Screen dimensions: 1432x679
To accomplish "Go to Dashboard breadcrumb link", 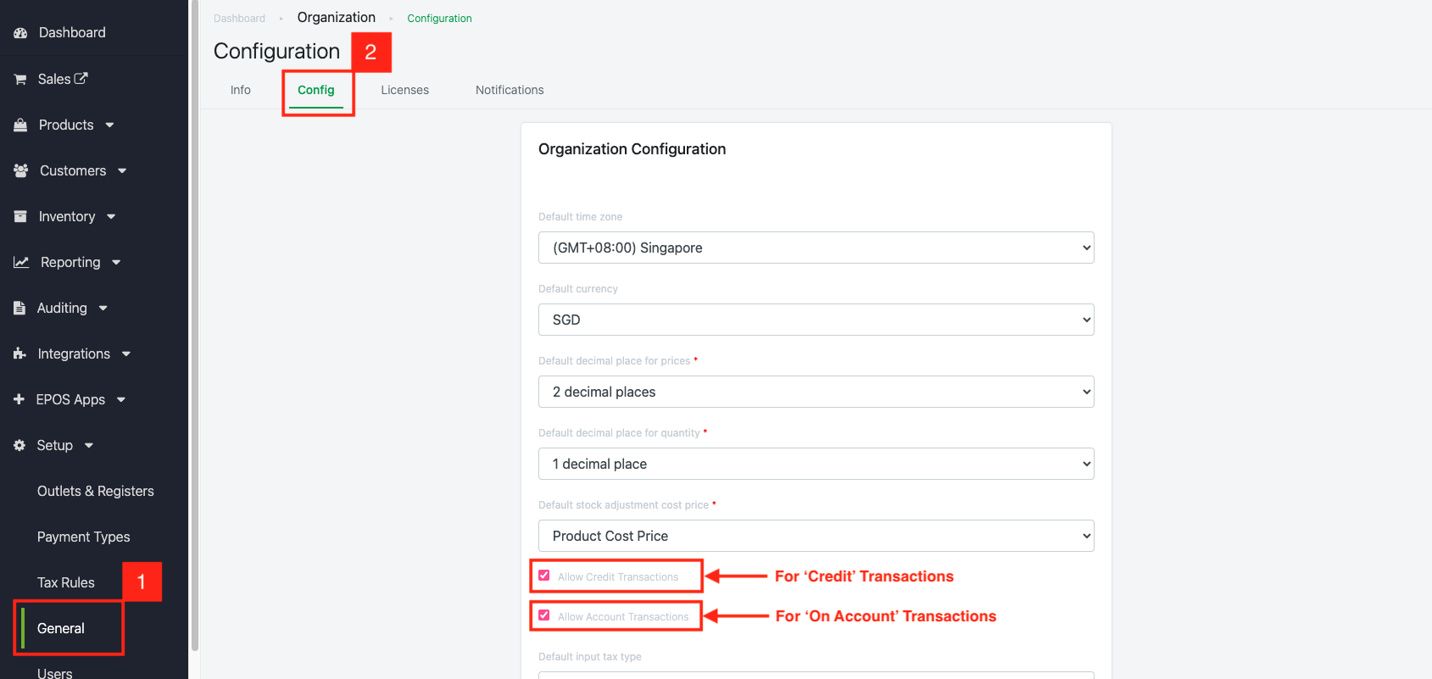I will click(239, 19).
